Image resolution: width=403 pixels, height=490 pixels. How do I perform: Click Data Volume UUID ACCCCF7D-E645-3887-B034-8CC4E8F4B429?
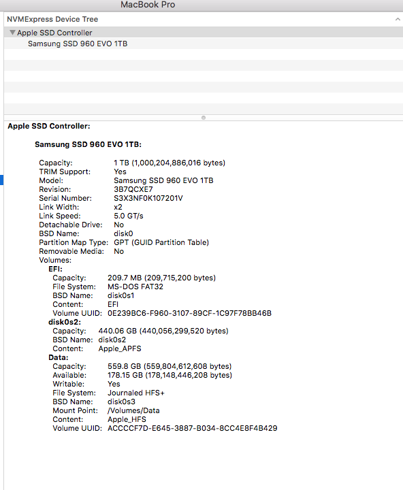point(193,429)
